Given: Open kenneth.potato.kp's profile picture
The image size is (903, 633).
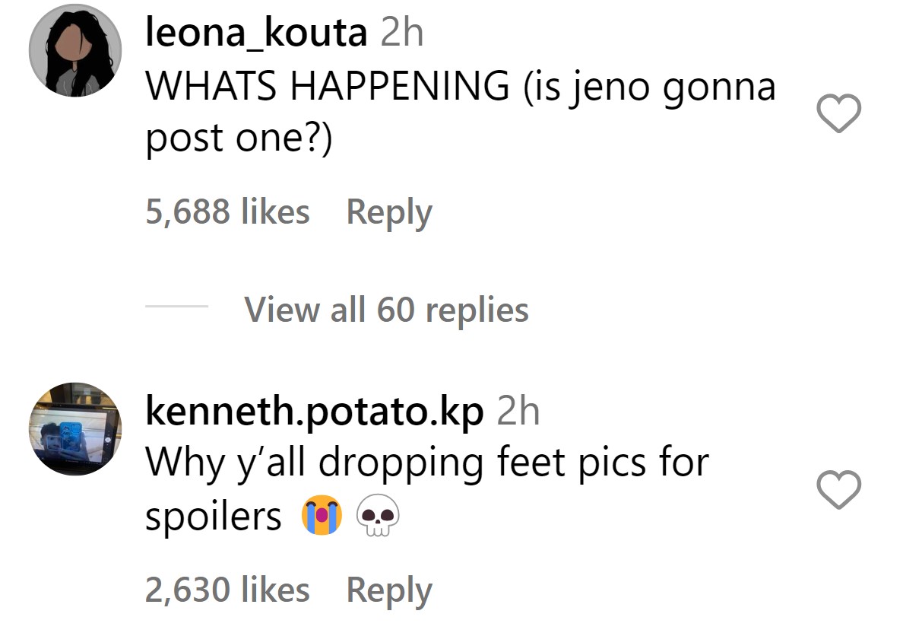Looking at the screenshot, I should point(75,429).
